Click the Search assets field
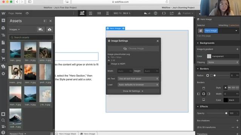Viewport: 241px width, 135px height. 31,37
